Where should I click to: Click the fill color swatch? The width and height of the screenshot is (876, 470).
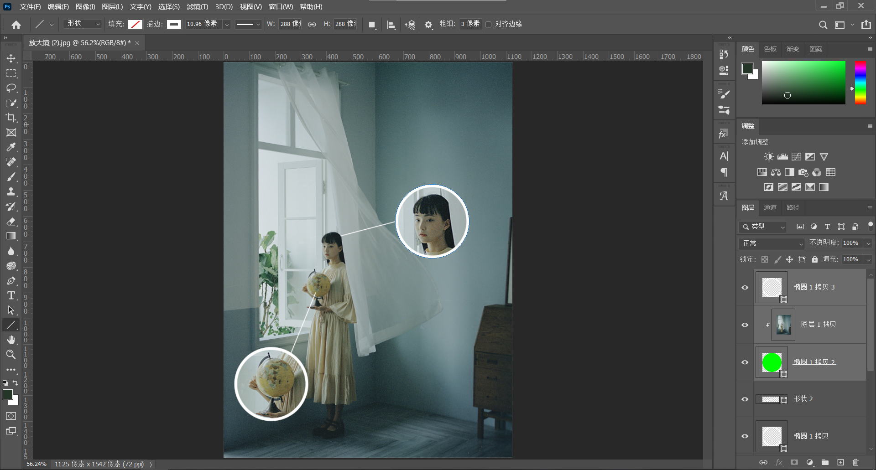click(x=135, y=25)
